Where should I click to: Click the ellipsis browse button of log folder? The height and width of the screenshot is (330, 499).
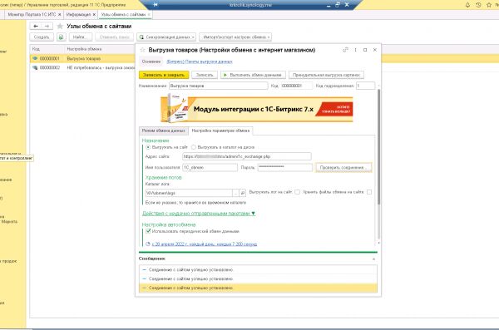[x=235, y=193]
